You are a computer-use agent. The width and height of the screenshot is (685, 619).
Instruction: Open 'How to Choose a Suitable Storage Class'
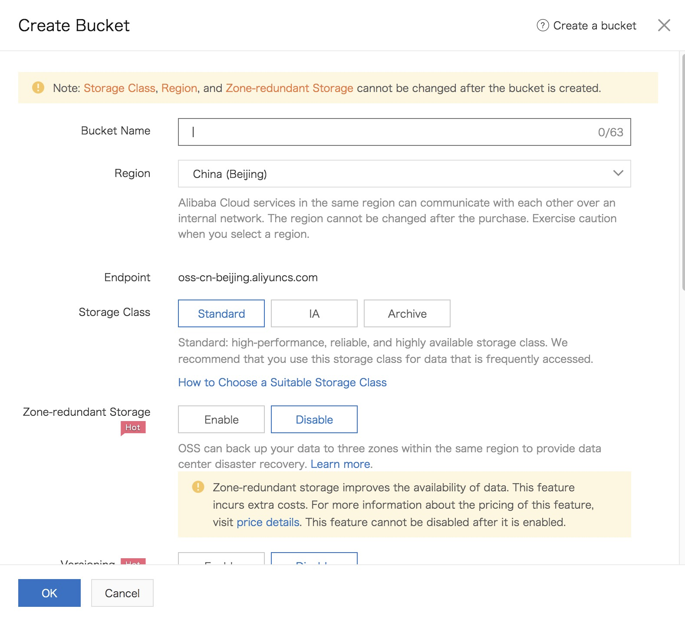[282, 382]
